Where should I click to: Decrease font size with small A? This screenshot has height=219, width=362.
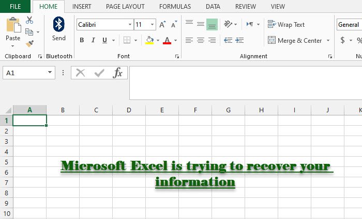(x=174, y=24)
